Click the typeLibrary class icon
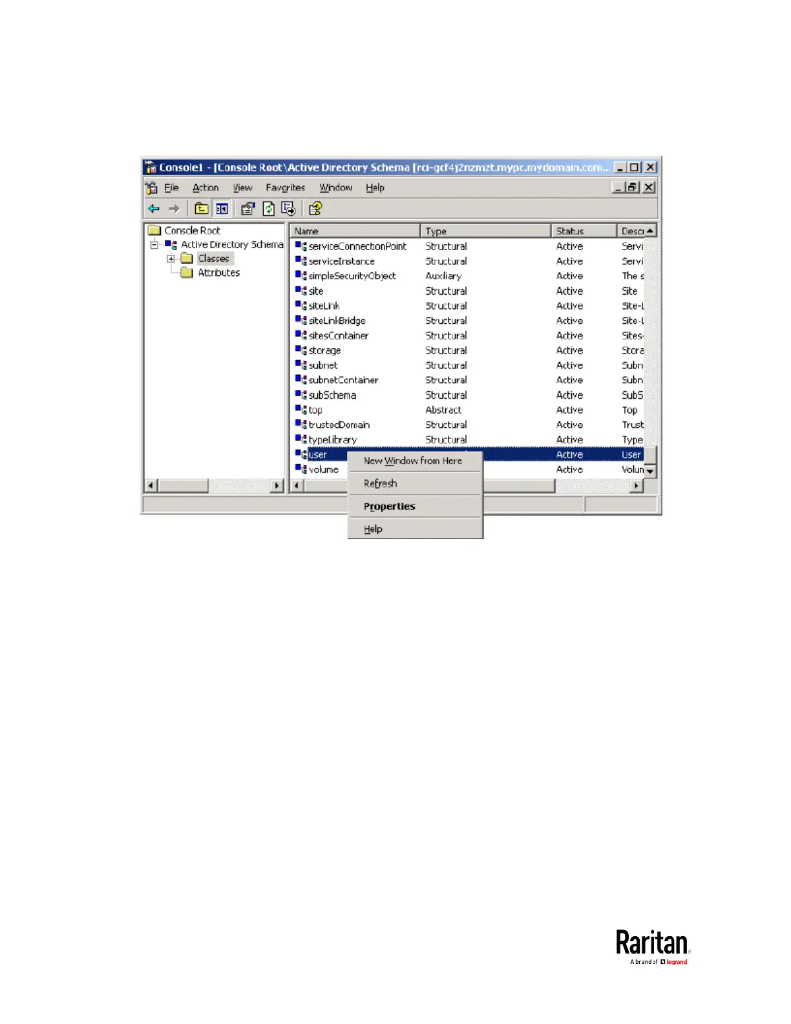 click(x=301, y=440)
